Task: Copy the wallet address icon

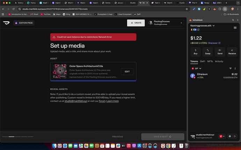Action: tap(198, 30)
